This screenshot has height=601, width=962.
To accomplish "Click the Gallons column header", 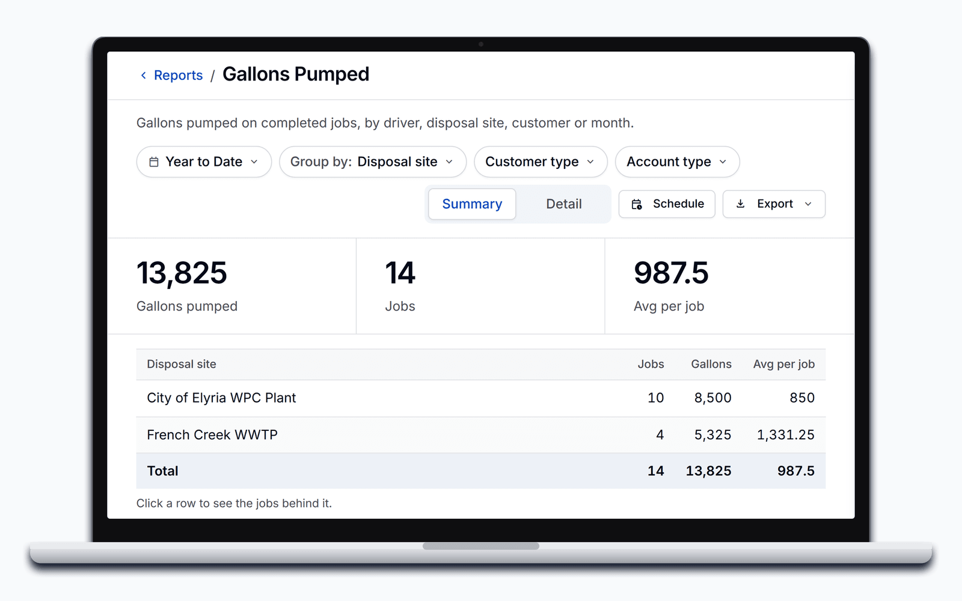I will pos(711,364).
